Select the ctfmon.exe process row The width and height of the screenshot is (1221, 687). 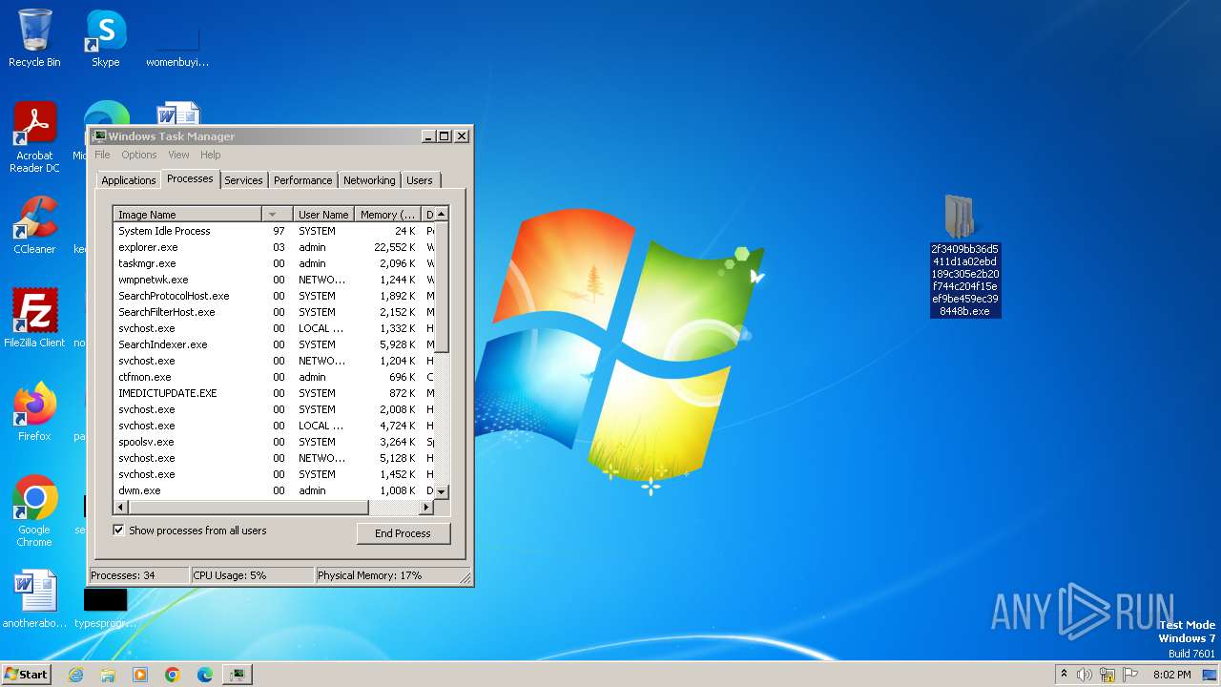[x=274, y=377]
